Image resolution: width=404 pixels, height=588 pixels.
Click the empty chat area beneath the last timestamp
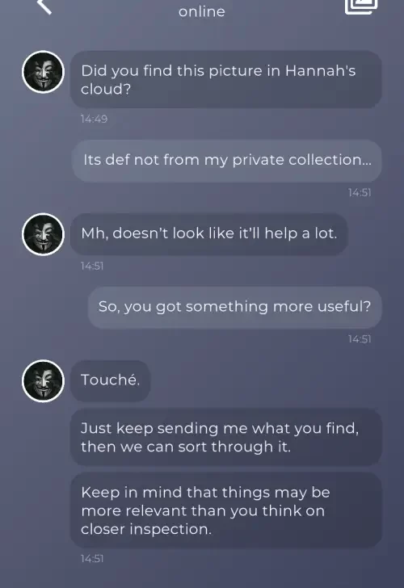click(202, 577)
